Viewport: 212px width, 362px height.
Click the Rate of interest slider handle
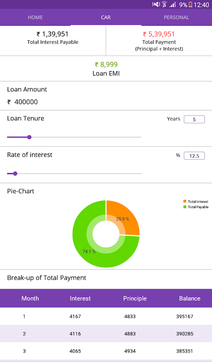click(15, 174)
